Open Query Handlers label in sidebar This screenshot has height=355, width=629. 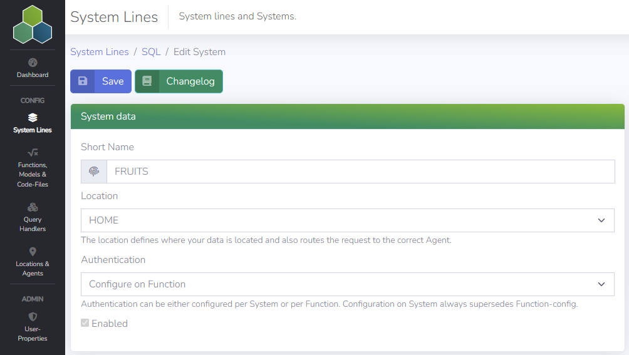pyautogui.click(x=33, y=224)
